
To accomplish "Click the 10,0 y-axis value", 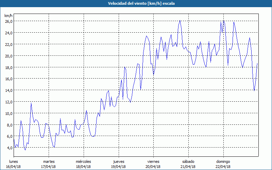I will 8,113.
